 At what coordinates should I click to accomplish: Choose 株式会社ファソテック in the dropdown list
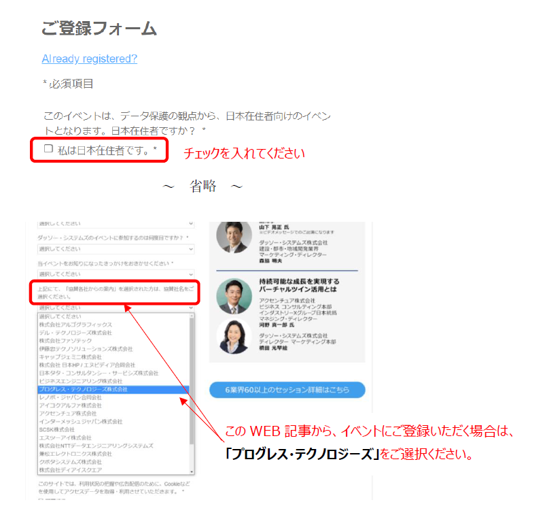pos(113,341)
